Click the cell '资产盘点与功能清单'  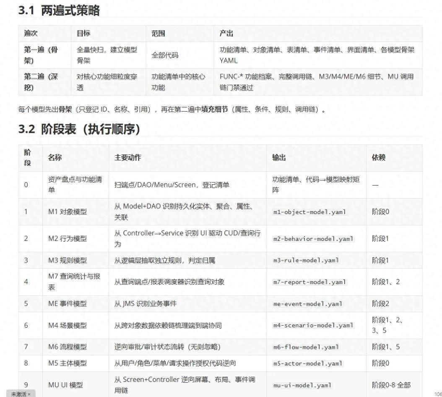tap(75, 185)
